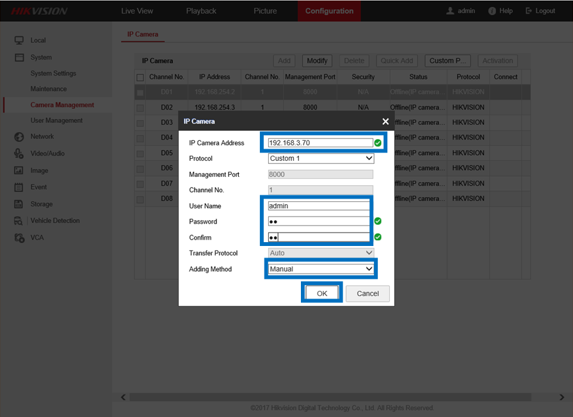Click the Storage disk icon in sidebar

point(19,204)
